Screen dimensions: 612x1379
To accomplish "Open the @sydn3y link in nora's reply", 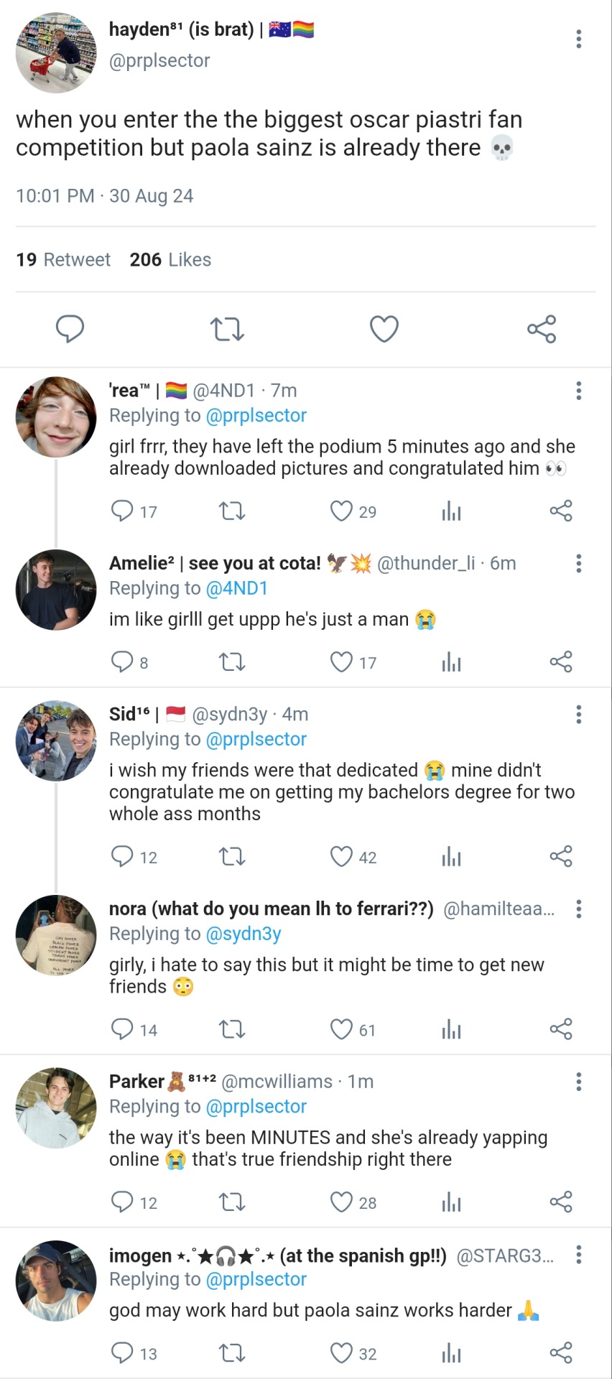I will tap(243, 934).
